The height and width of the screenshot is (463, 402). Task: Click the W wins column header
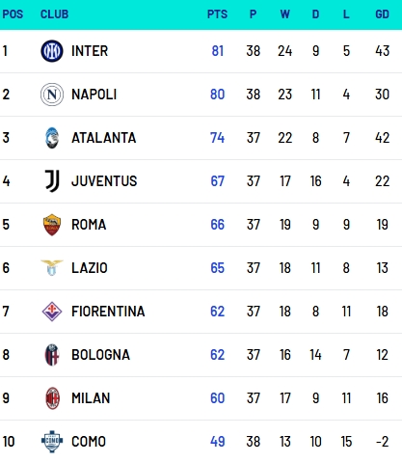(x=284, y=14)
